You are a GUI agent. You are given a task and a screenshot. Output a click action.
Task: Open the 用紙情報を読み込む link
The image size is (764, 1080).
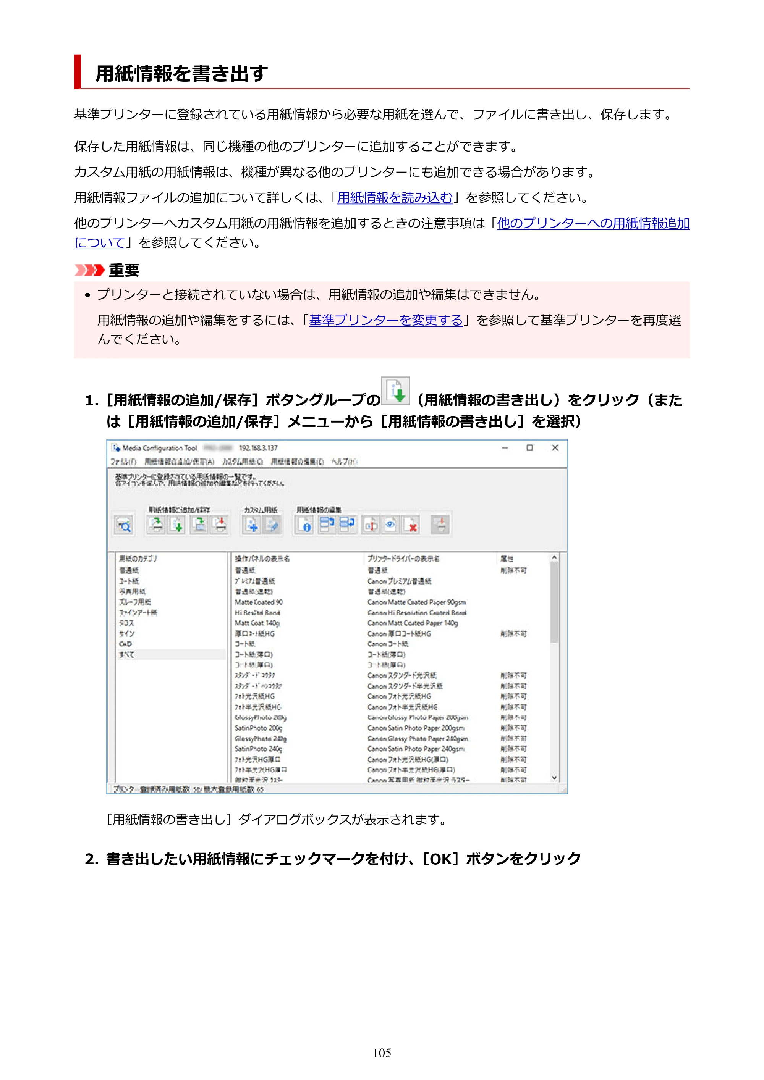point(395,198)
